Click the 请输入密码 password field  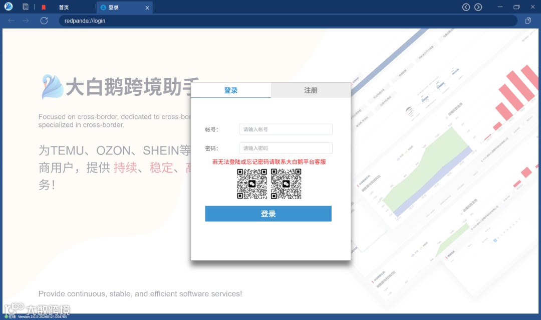point(286,148)
